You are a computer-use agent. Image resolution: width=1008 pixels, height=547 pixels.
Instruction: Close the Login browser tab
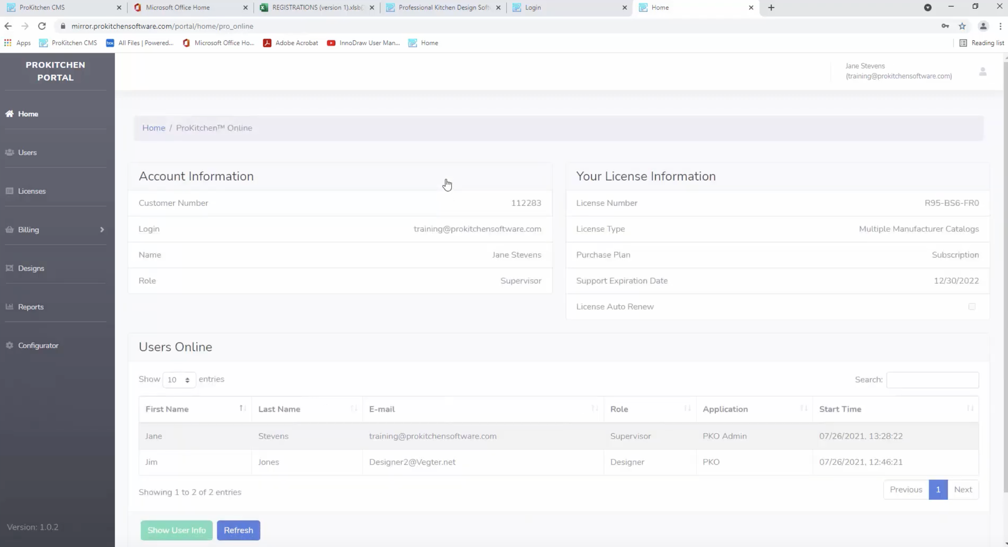624,8
